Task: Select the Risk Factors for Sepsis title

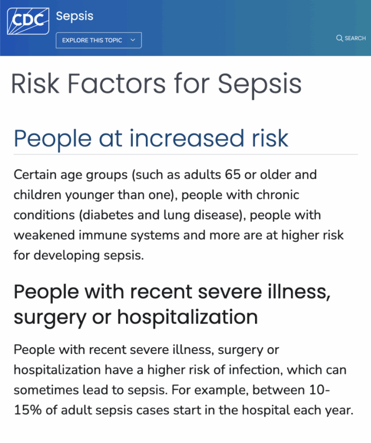Action: [157, 84]
